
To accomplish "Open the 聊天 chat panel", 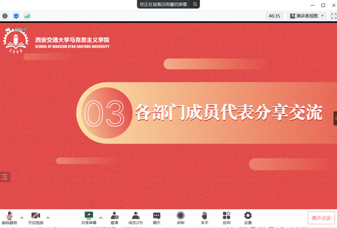I will [157, 216].
